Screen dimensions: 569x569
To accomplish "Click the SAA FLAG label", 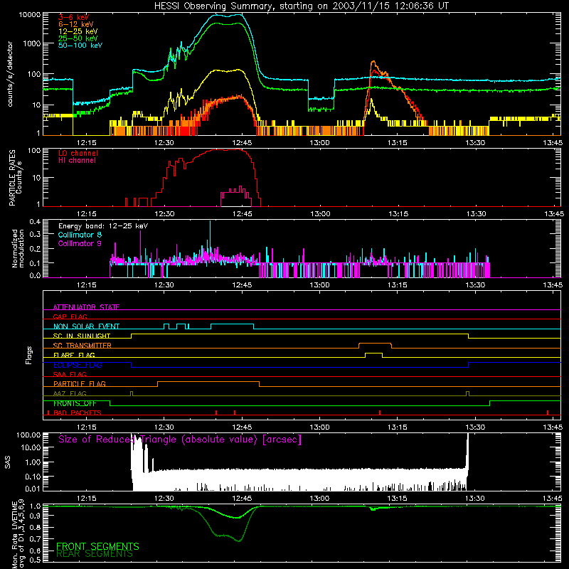I will coord(70,374).
